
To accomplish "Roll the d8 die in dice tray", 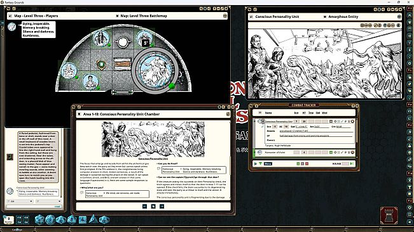I will tap(72, 219).
